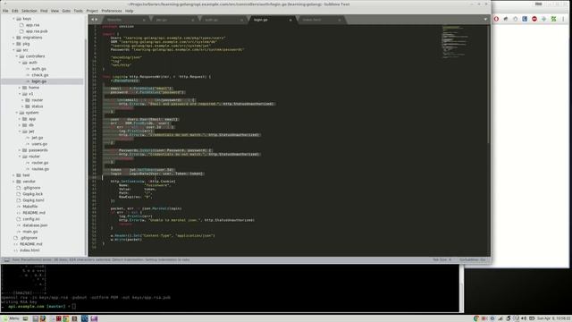Click the volume icon in system tray
This screenshot has height=322, width=572.
click(524, 318)
